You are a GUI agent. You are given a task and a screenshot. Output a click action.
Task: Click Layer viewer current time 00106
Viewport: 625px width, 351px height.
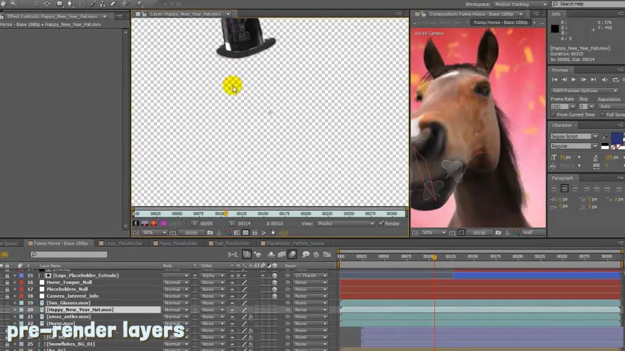(x=191, y=233)
